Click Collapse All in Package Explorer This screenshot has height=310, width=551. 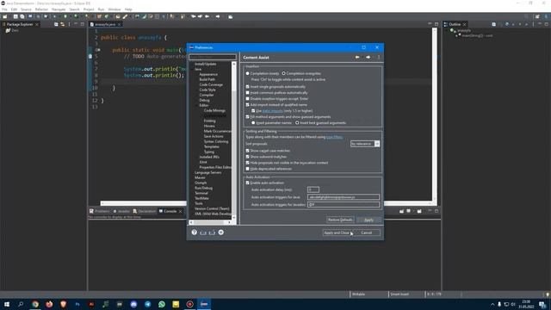[x=56, y=24]
